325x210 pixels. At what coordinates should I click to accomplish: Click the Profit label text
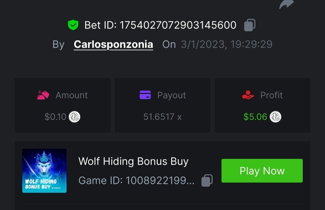click(x=271, y=95)
